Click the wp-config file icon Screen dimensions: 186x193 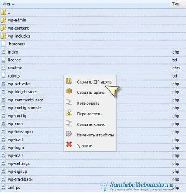point(3,115)
